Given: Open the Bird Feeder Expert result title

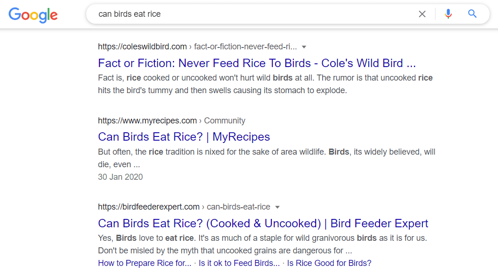Looking at the screenshot, I should 263,223.
